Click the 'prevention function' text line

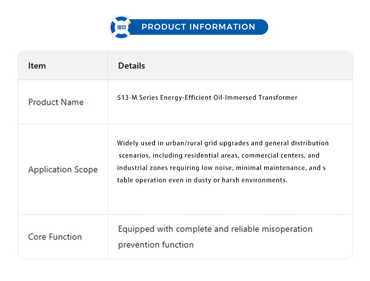[156, 245]
